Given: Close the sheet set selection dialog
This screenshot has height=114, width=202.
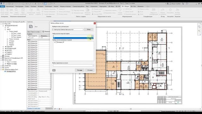Looking at the screenshot, I should click(95, 23).
